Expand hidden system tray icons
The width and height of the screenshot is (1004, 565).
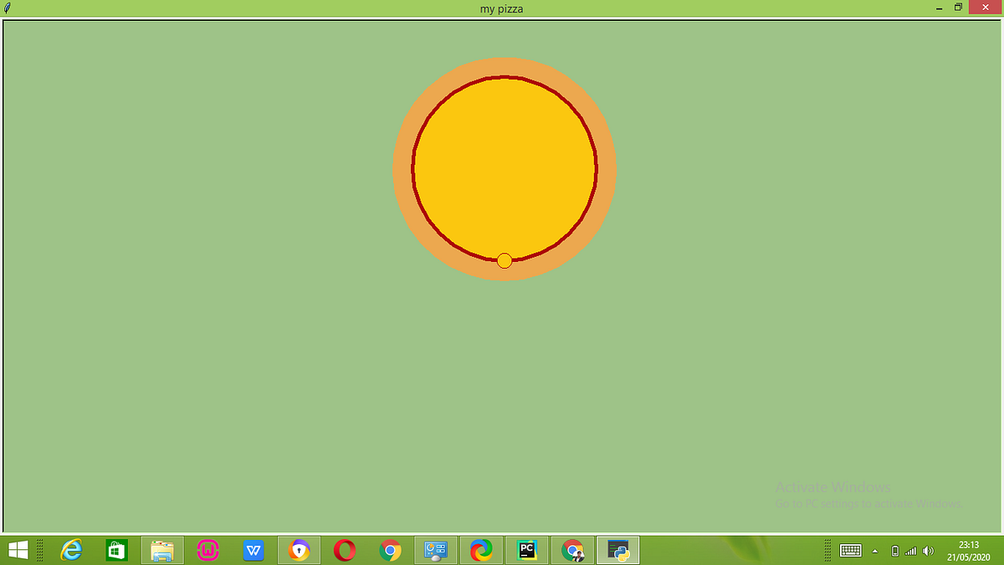tap(875, 550)
